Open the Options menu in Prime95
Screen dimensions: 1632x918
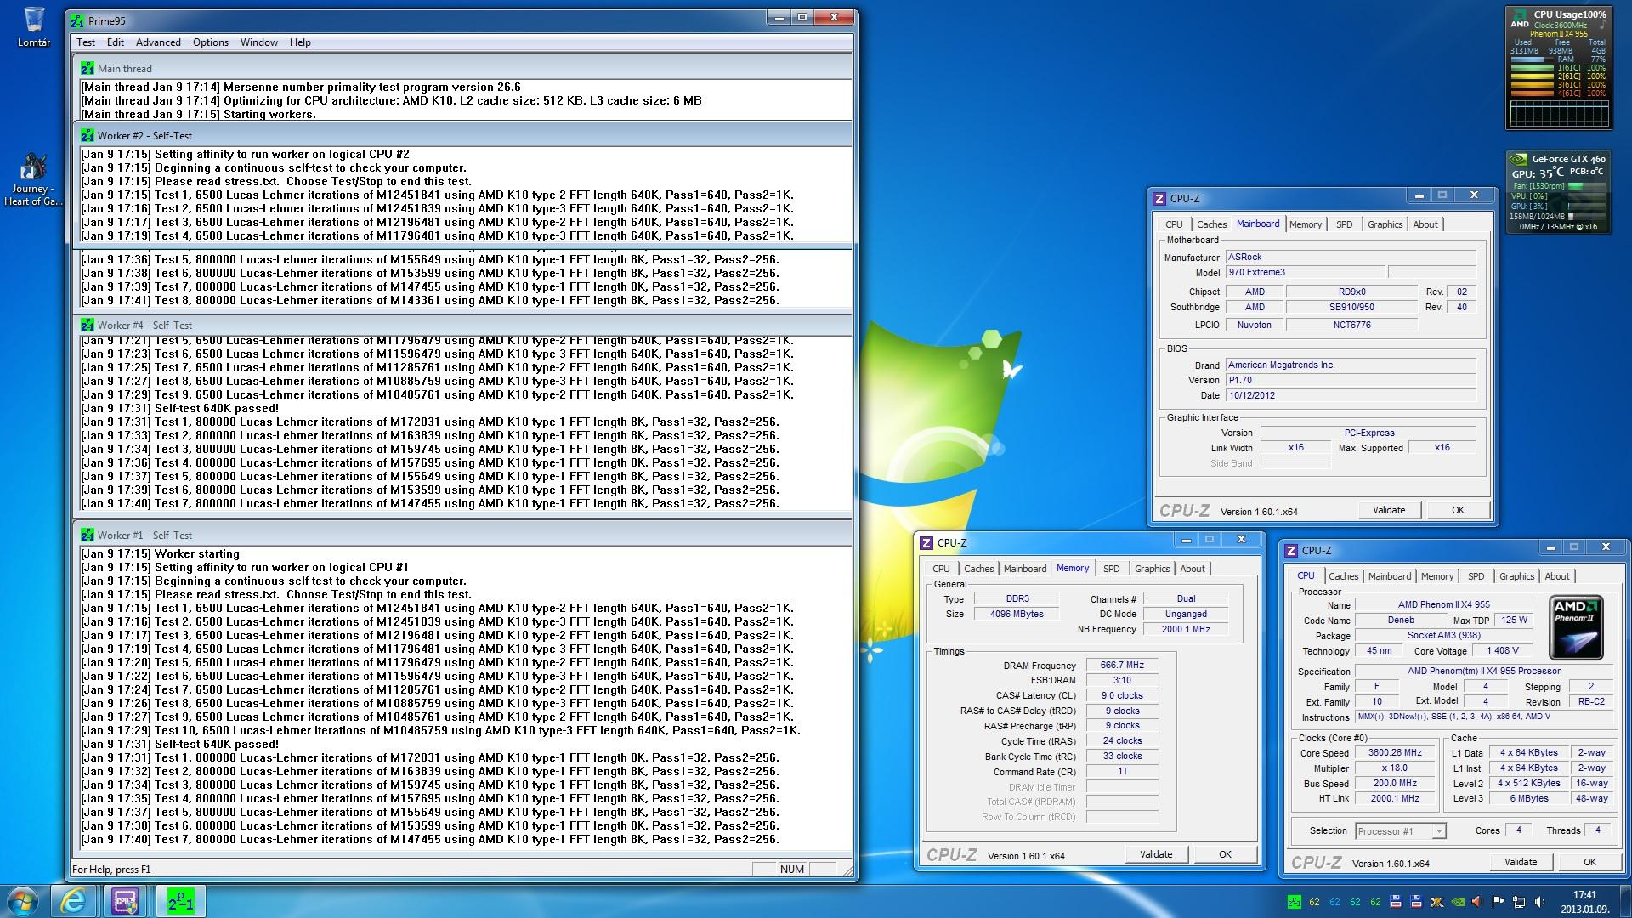click(x=211, y=42)
